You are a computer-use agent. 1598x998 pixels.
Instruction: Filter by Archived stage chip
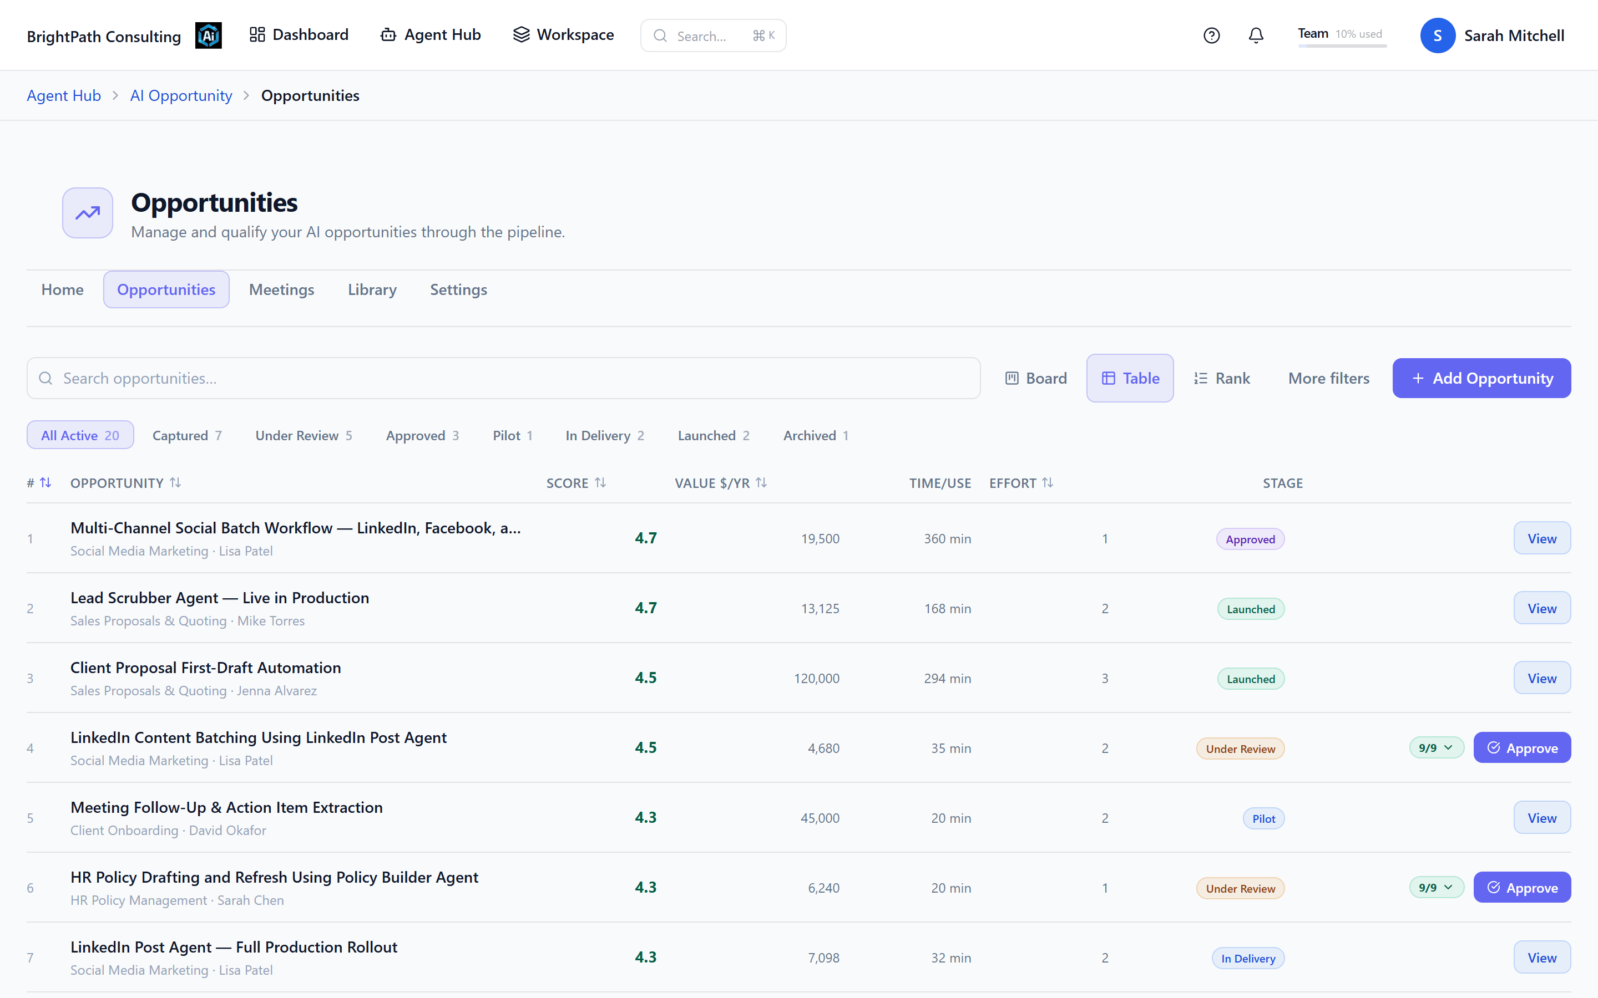[x=816, y=435]
